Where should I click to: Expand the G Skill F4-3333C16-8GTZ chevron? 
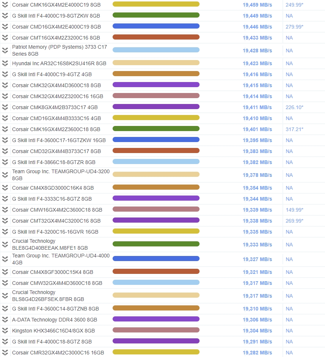click(5, 199)
